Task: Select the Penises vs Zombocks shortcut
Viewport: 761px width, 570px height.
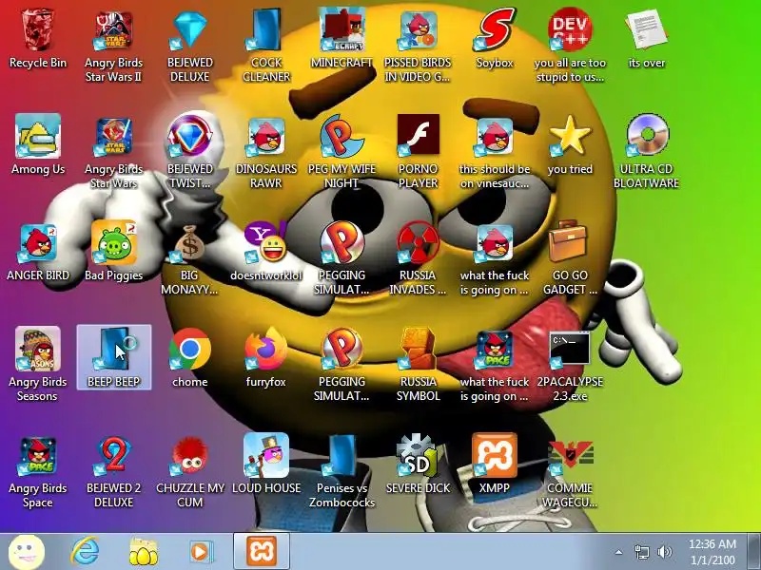Action: point(341,471)
